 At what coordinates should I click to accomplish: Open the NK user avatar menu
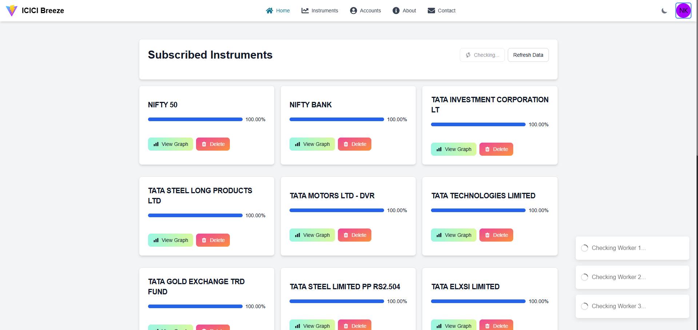[683, 11]
